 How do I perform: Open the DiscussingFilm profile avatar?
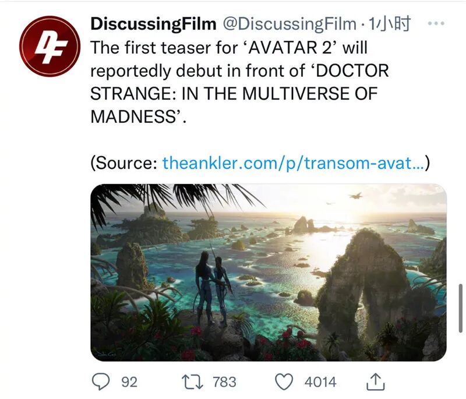[x=50, y=46]
